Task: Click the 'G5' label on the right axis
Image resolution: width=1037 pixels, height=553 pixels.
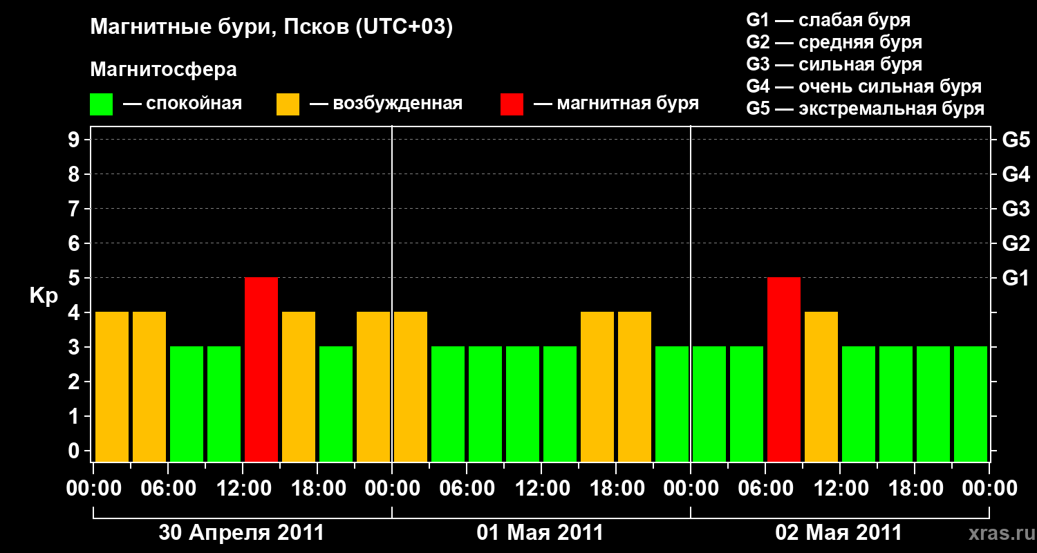Action: click(x=1016, y=140)
